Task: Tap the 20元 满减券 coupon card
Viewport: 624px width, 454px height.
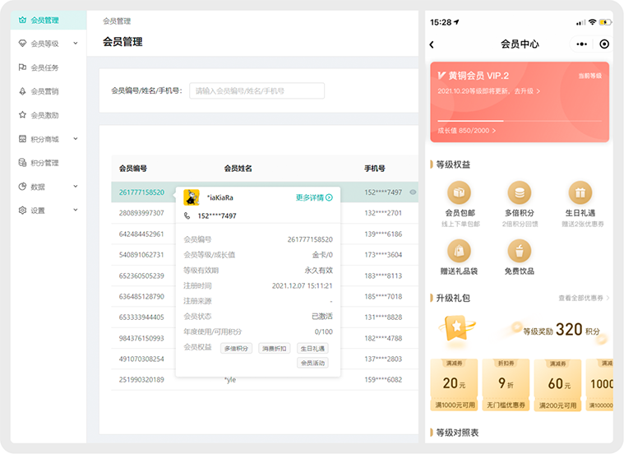Action: pos(455,385)
